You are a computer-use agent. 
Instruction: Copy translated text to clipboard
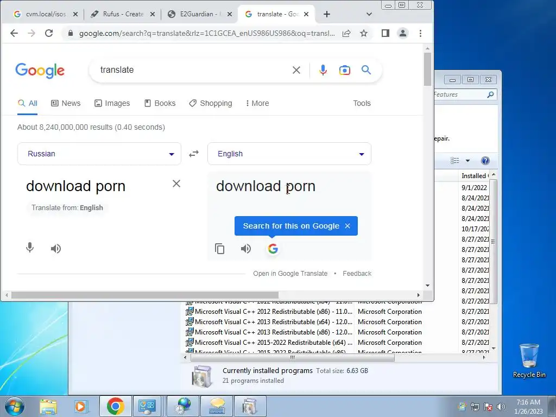(220, 249)
